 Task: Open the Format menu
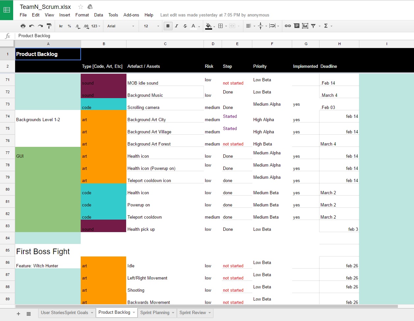click(82, 15)
